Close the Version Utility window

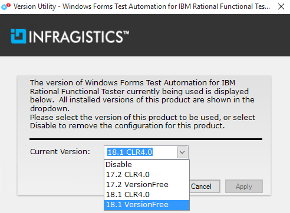coord(281,6)
